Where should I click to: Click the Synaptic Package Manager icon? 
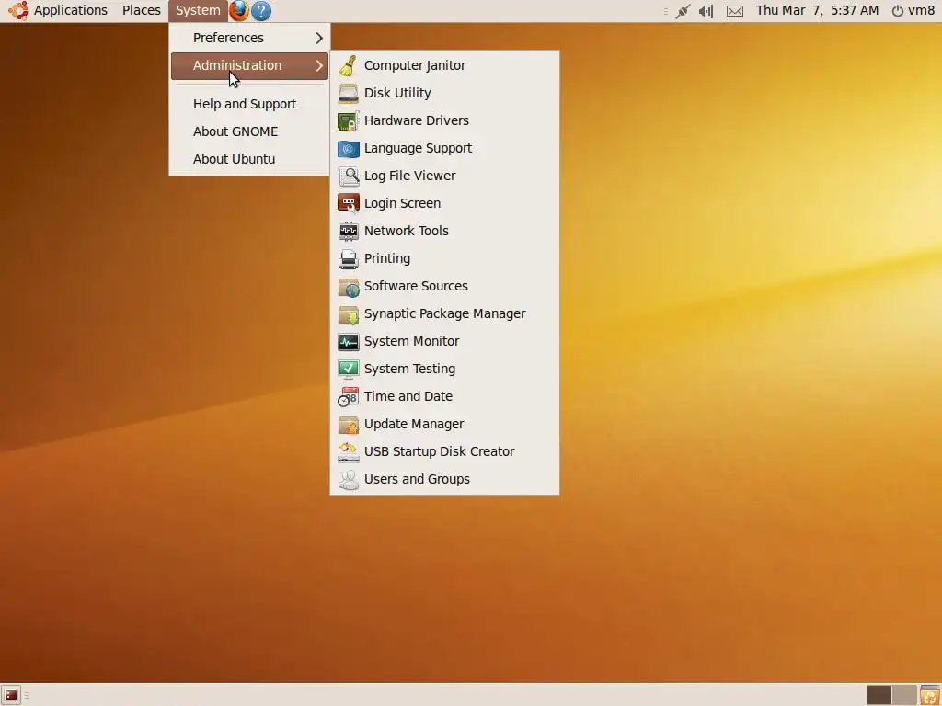point(348,314)
